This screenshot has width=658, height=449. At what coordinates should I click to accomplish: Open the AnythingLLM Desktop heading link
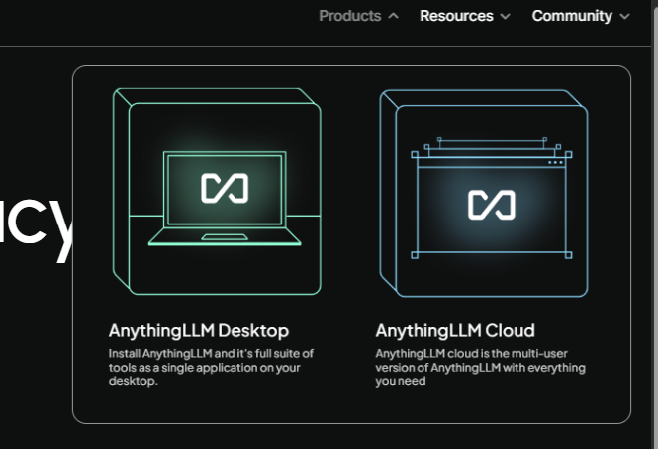coord(199,330)
